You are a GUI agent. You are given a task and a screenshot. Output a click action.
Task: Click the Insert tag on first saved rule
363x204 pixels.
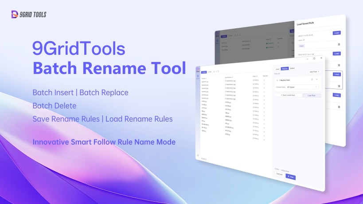pos(301,46)
